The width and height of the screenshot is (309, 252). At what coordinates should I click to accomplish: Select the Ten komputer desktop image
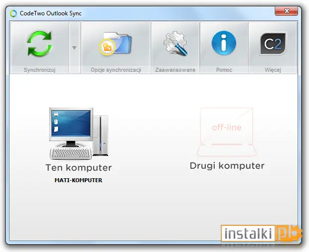79,133
